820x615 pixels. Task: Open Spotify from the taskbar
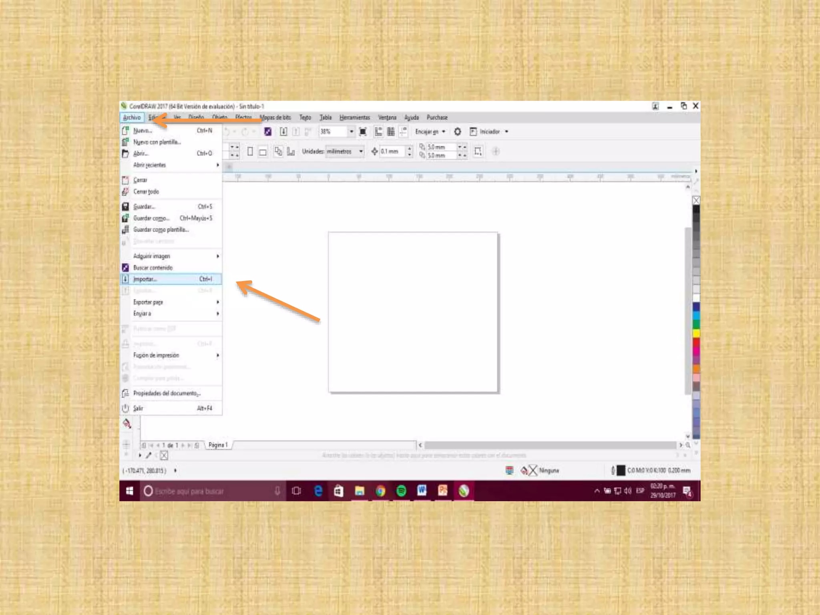point(401,491)
